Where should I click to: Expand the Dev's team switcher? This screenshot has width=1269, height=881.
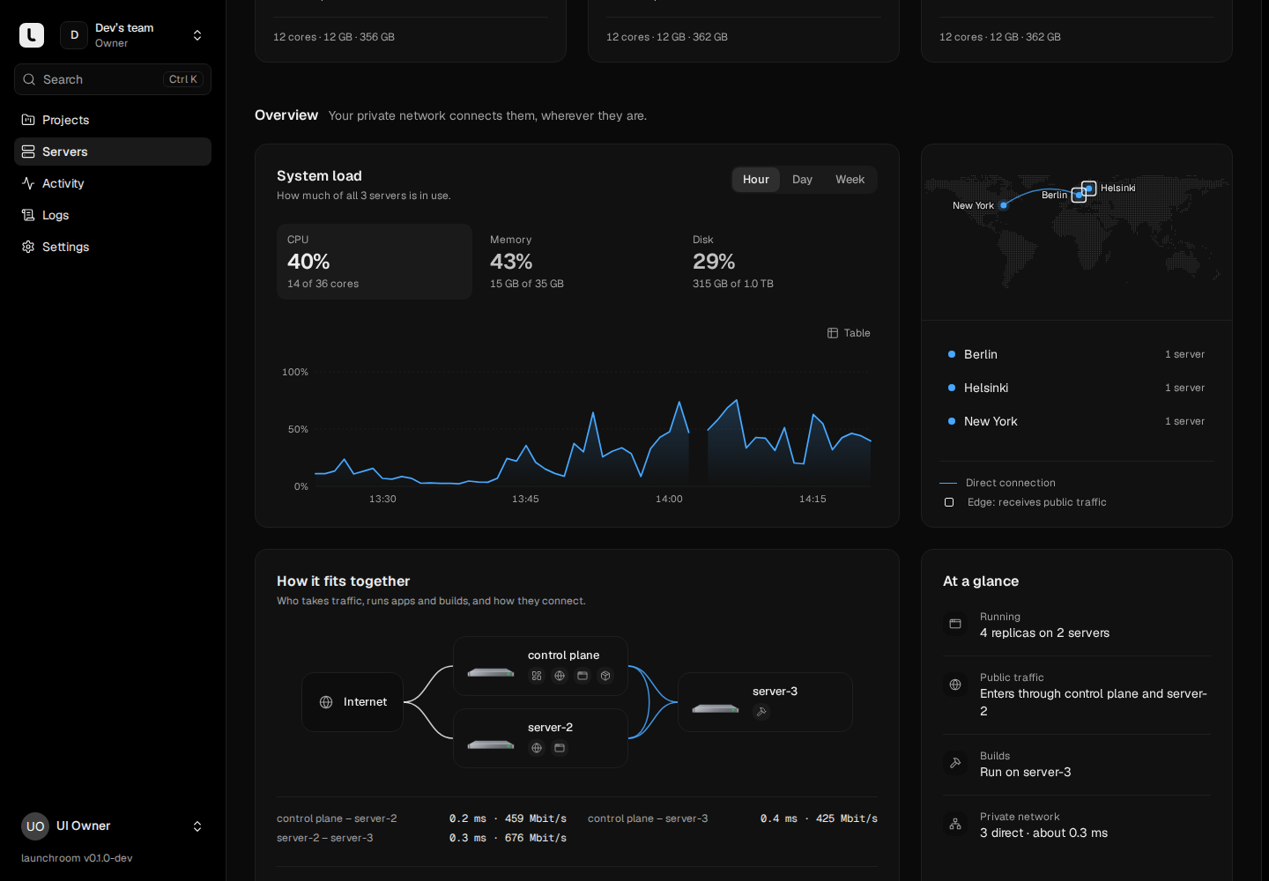pyautogui.click(x=134, y=35)
